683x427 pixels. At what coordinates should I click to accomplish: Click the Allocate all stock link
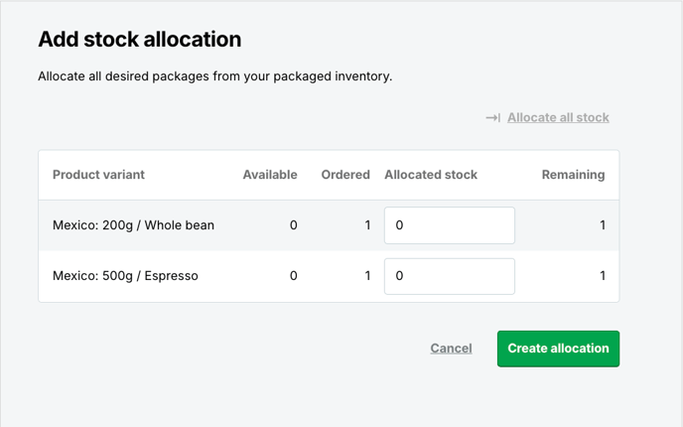tap(558, 117)
